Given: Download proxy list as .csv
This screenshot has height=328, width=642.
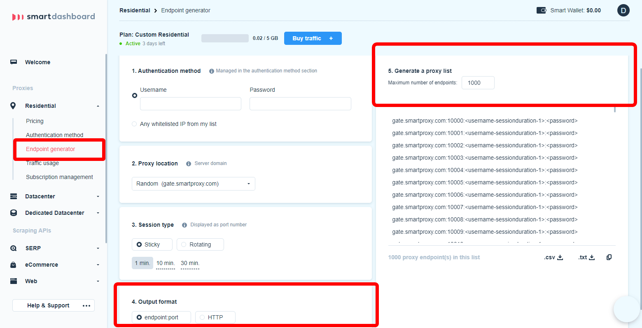Looking at the screenshot, I should [x=553, y=257].
